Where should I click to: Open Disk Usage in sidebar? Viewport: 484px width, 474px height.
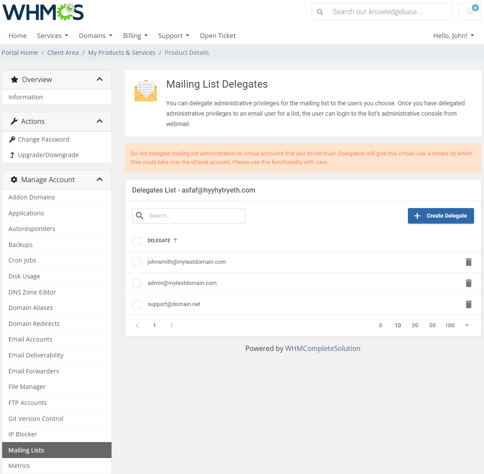click(x=57, y=276)
